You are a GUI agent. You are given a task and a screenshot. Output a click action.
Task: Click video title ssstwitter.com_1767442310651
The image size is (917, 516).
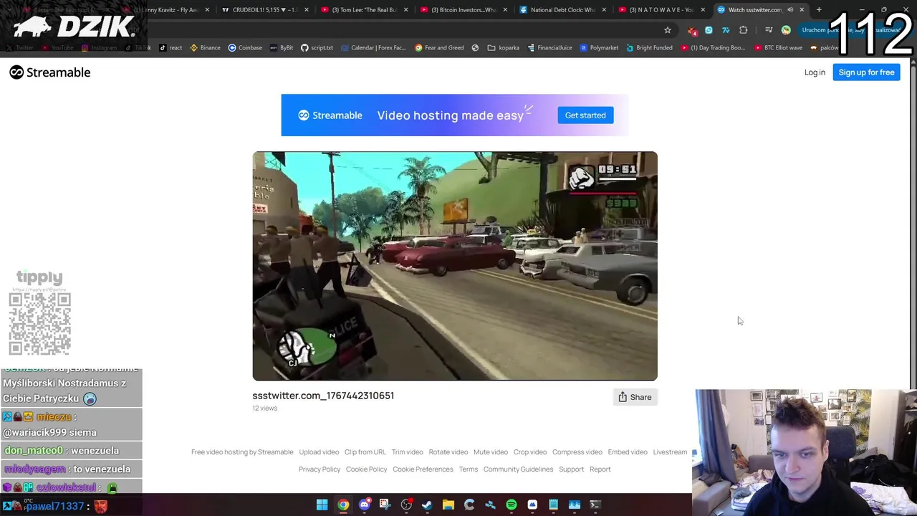pos(323,396)
